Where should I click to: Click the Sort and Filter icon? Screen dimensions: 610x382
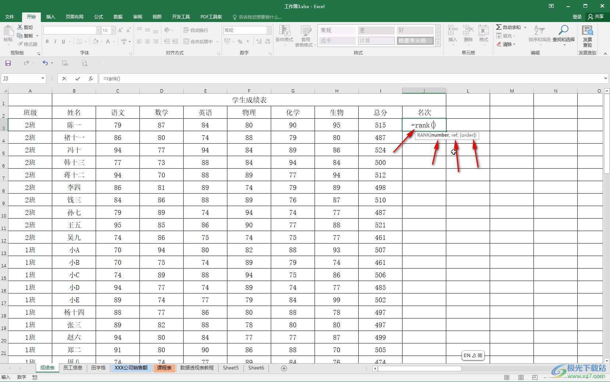[539, 30]
